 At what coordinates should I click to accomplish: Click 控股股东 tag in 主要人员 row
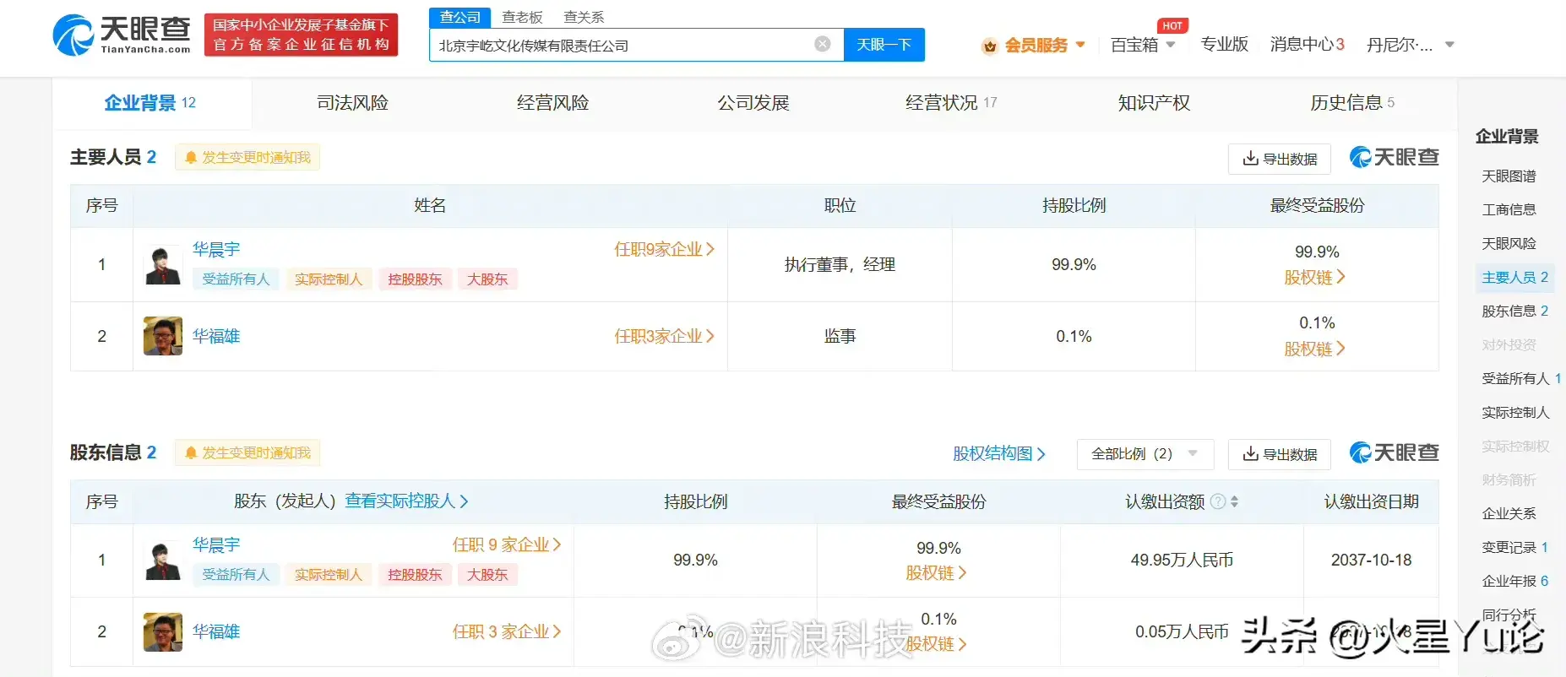click(415, 279)
